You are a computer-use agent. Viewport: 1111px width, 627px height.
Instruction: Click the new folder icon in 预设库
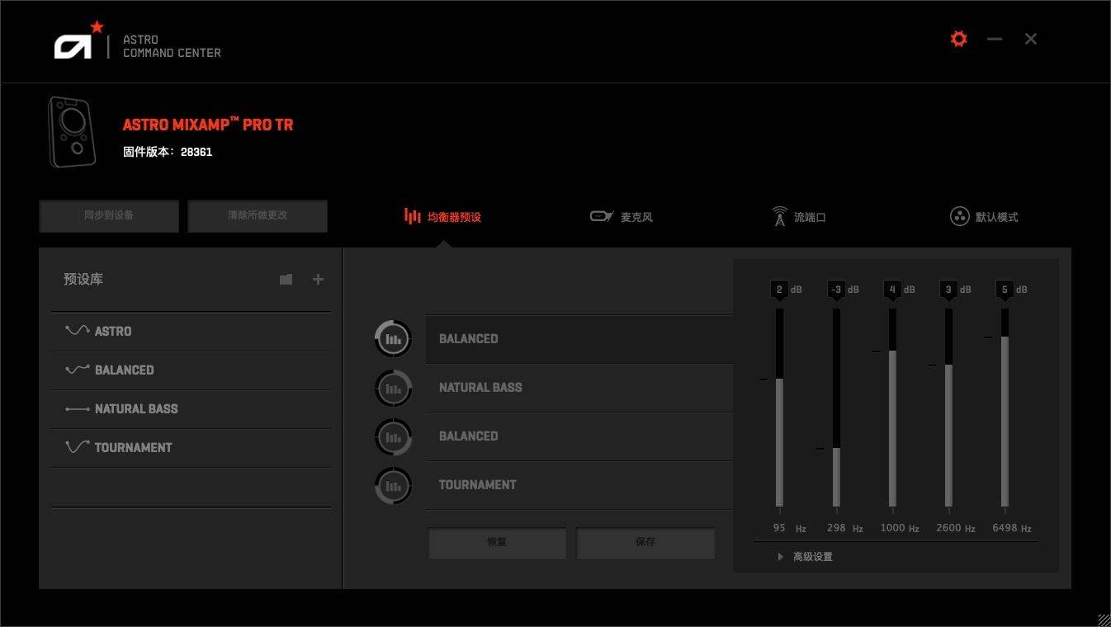point(286,280)
